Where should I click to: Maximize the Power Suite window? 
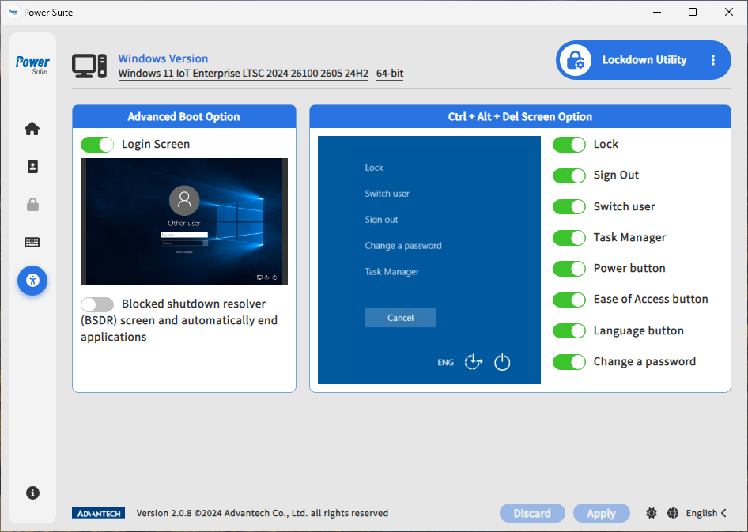coord(693,13)
